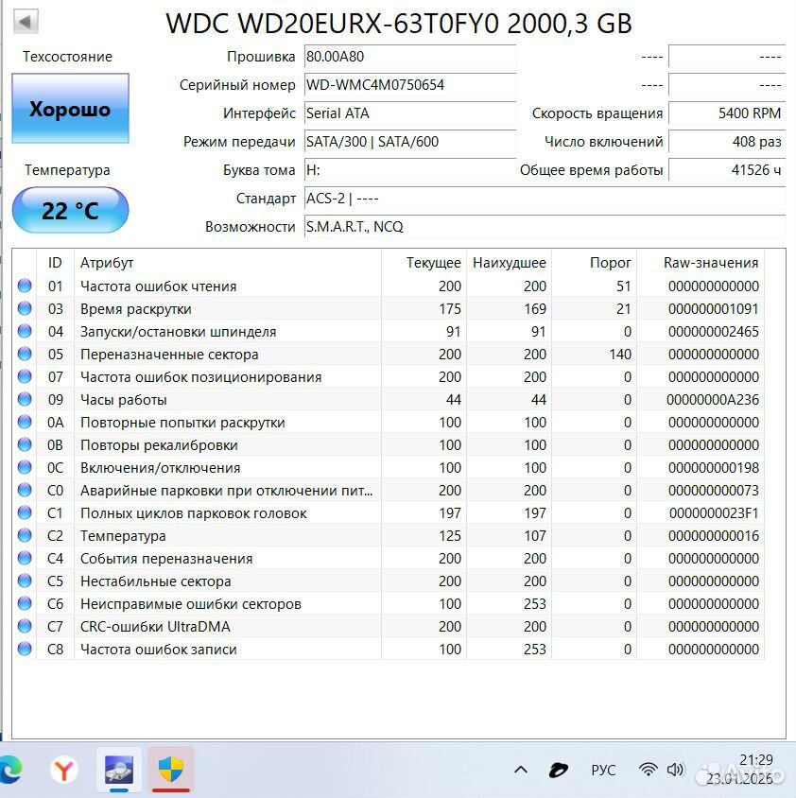Click current value 175 for Время раскрутки

pos(450,309)
